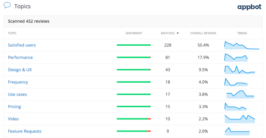
Task: Click Feature Requests sentiment bar
Action: coord(134,131)
